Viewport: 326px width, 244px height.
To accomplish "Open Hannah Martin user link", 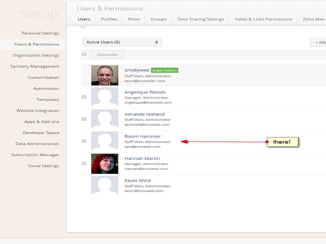I will (x=142, y=159).
